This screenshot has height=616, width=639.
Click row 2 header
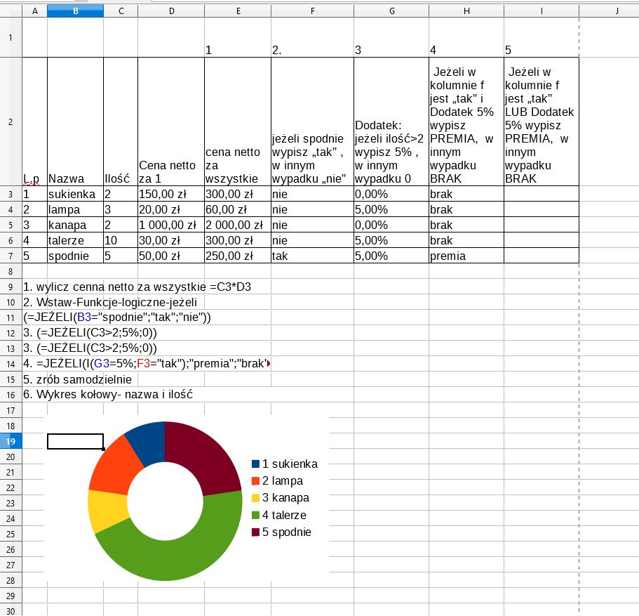11,122
